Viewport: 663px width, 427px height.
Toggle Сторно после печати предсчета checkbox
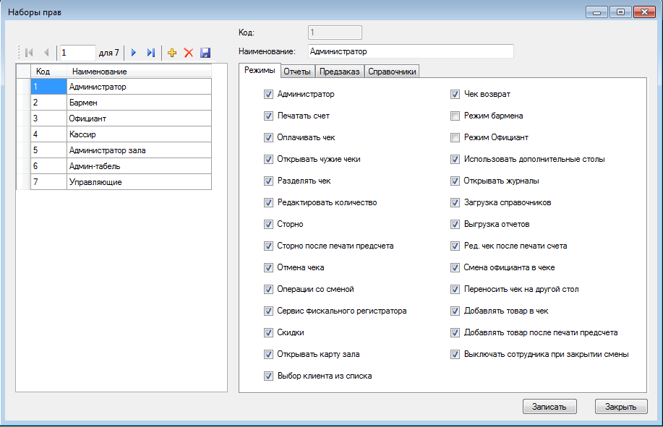pos(268,246)
